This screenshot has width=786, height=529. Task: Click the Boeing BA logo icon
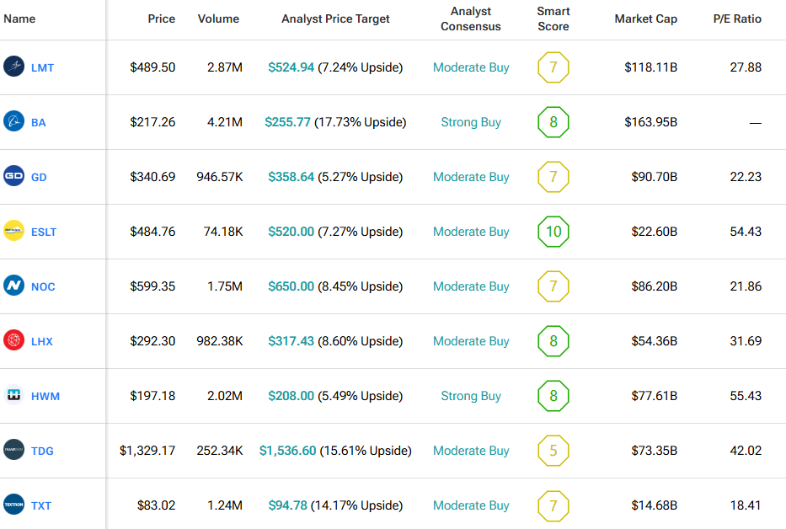(x=14, y=121)
